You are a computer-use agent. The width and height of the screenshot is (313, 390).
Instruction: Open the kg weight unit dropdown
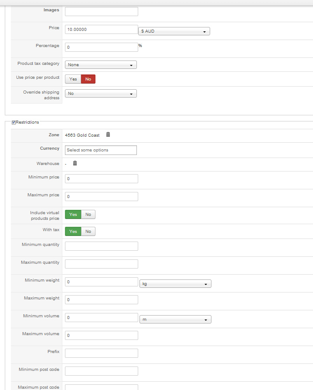175,284
